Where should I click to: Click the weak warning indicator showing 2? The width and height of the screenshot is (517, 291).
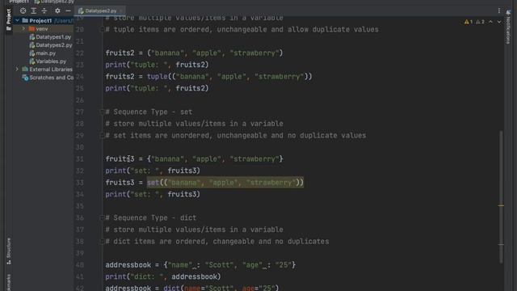[480, 22]
